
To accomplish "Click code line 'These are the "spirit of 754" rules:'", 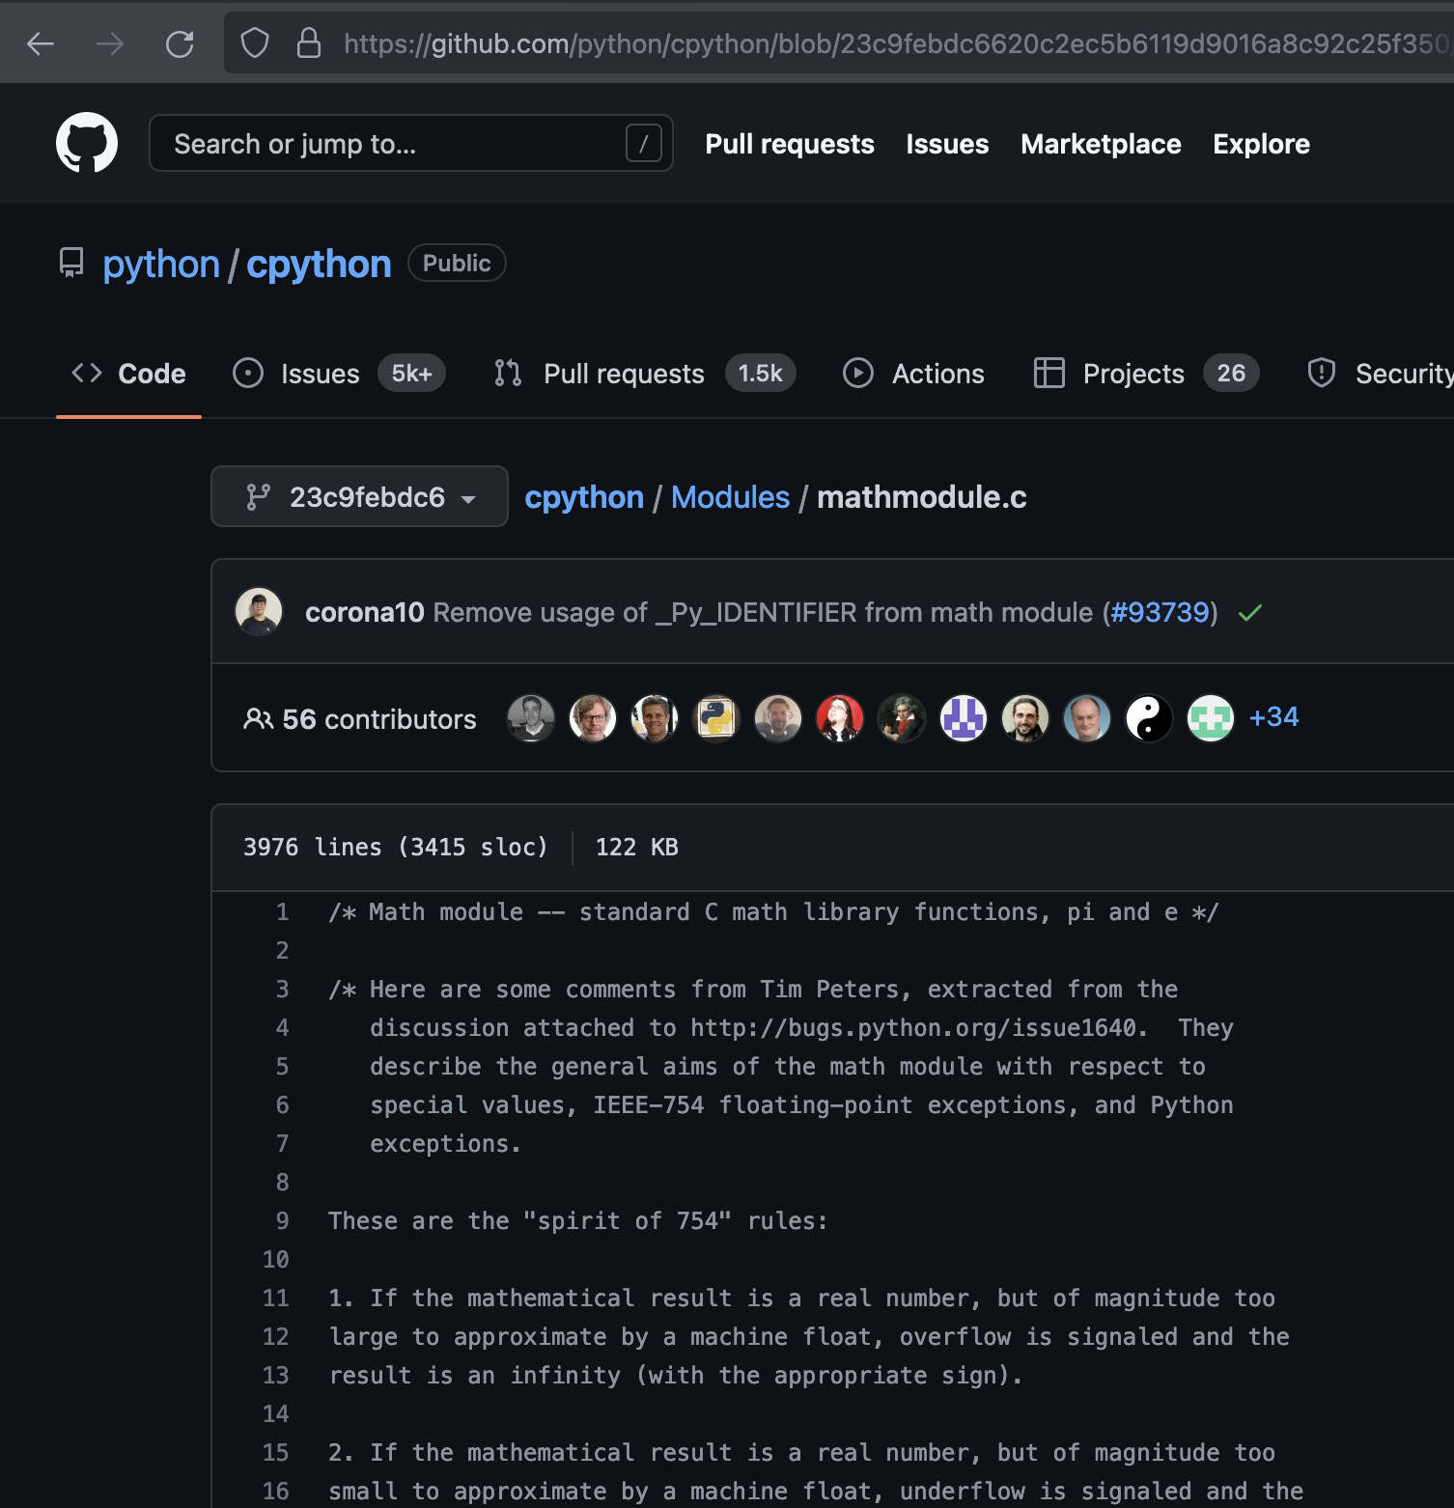I will [x=577, y=1221].
